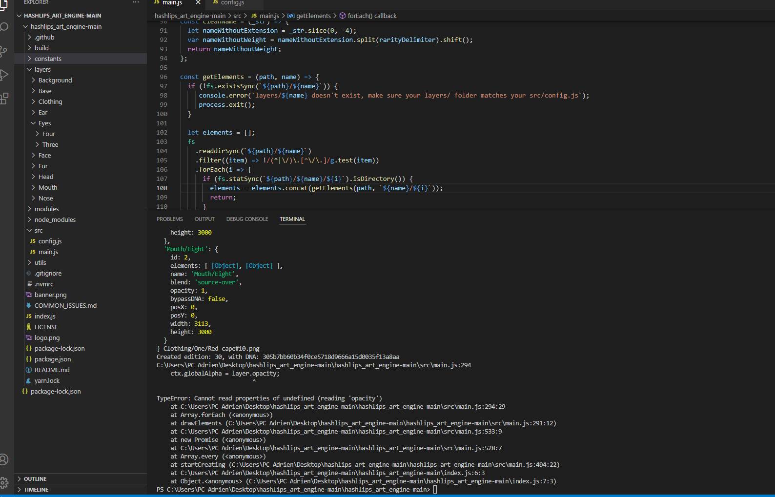Image resolution: width=775 pixels, height=497 pixels.
Task: Switch to the PROBLEMS panel tab
Action: [170, 219]
